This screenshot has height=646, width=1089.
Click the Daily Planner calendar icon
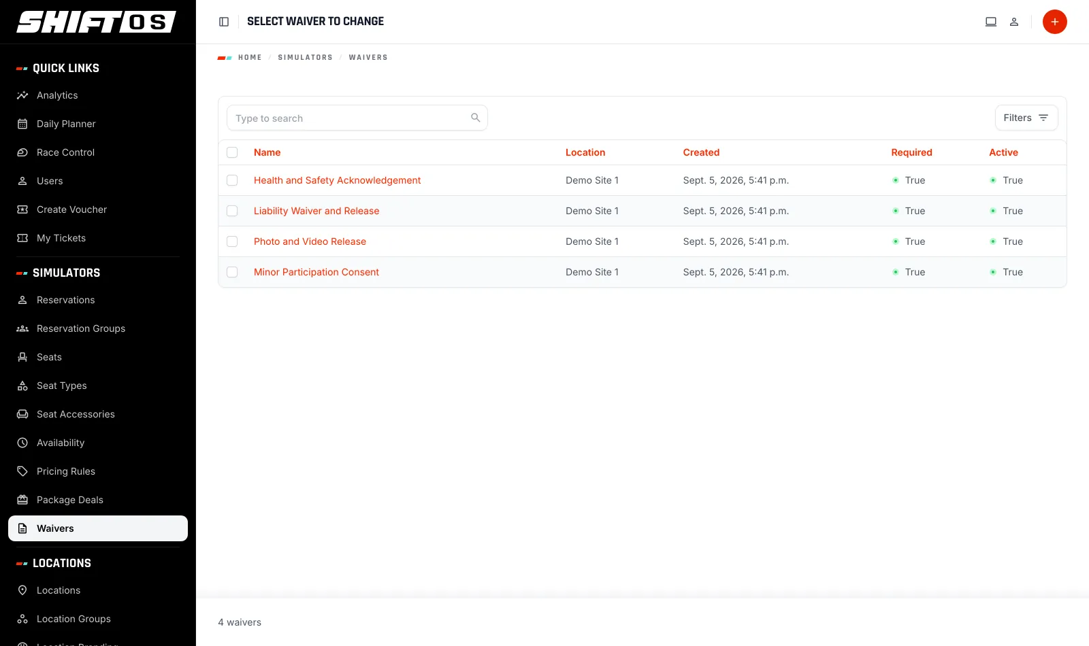22,124
